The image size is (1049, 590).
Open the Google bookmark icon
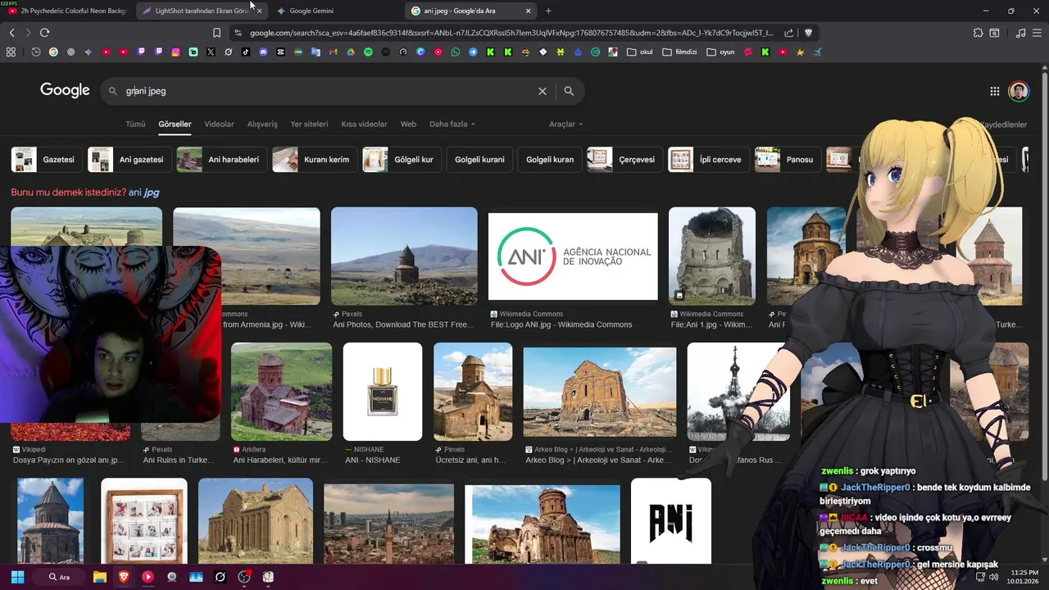(53, 52)
